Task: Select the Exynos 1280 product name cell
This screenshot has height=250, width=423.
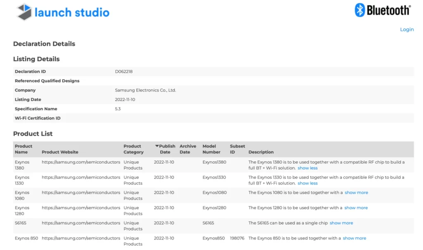Action: point(22,211)
